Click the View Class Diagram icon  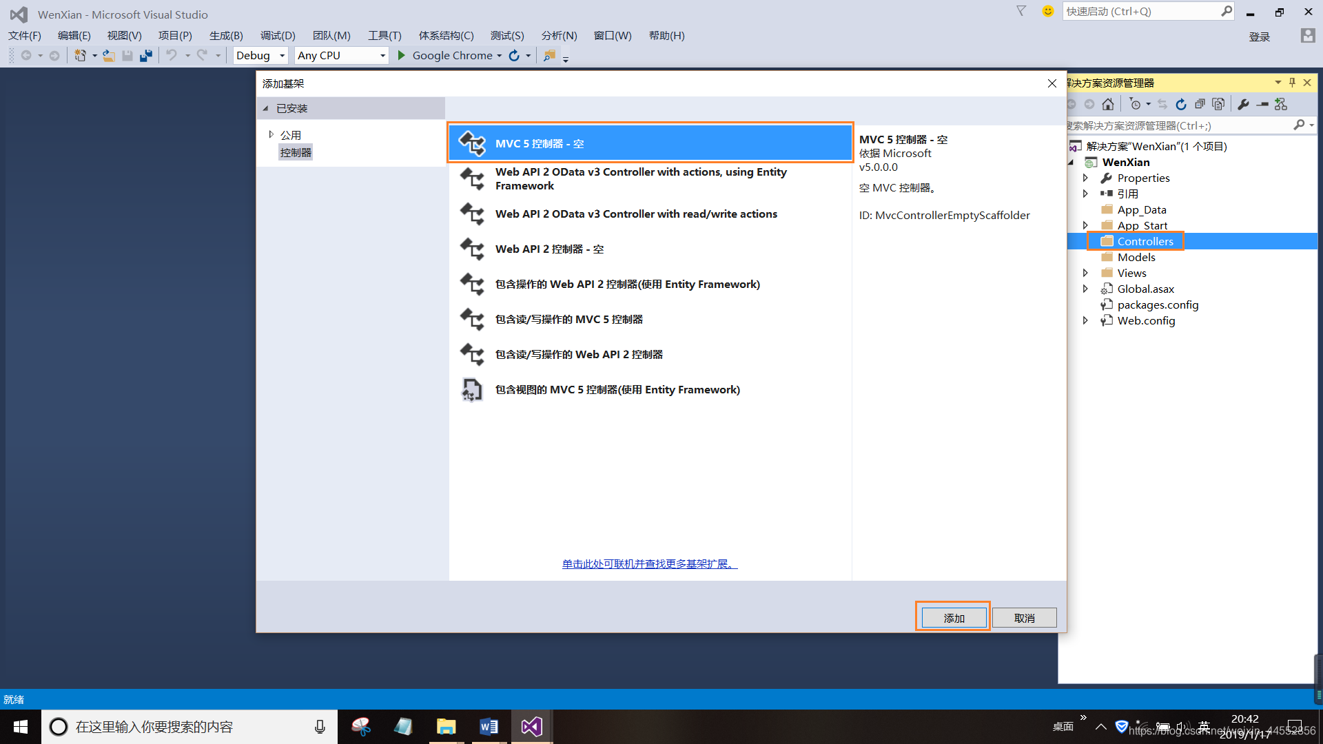pos(1281,104)
